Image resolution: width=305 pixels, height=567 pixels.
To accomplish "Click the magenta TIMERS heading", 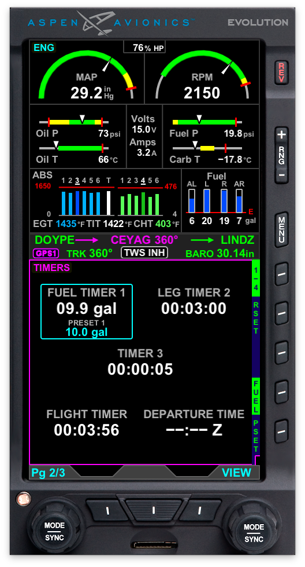I will click(x=51, y=268).
